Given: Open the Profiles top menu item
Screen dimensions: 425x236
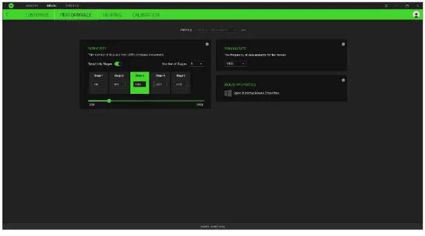Looking at the screenshot, I should 72,5.
